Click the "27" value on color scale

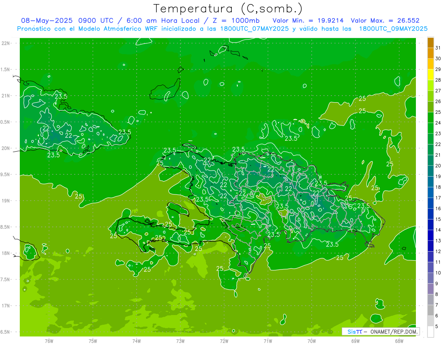click(x=438, y=91)
